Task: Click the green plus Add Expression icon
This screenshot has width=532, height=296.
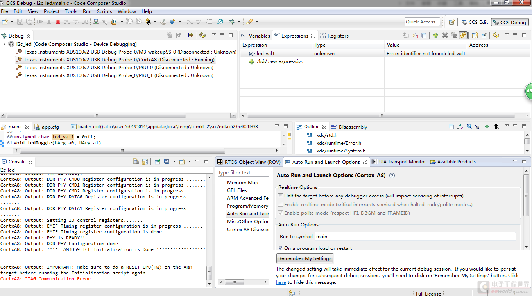Action: [435, 35]
